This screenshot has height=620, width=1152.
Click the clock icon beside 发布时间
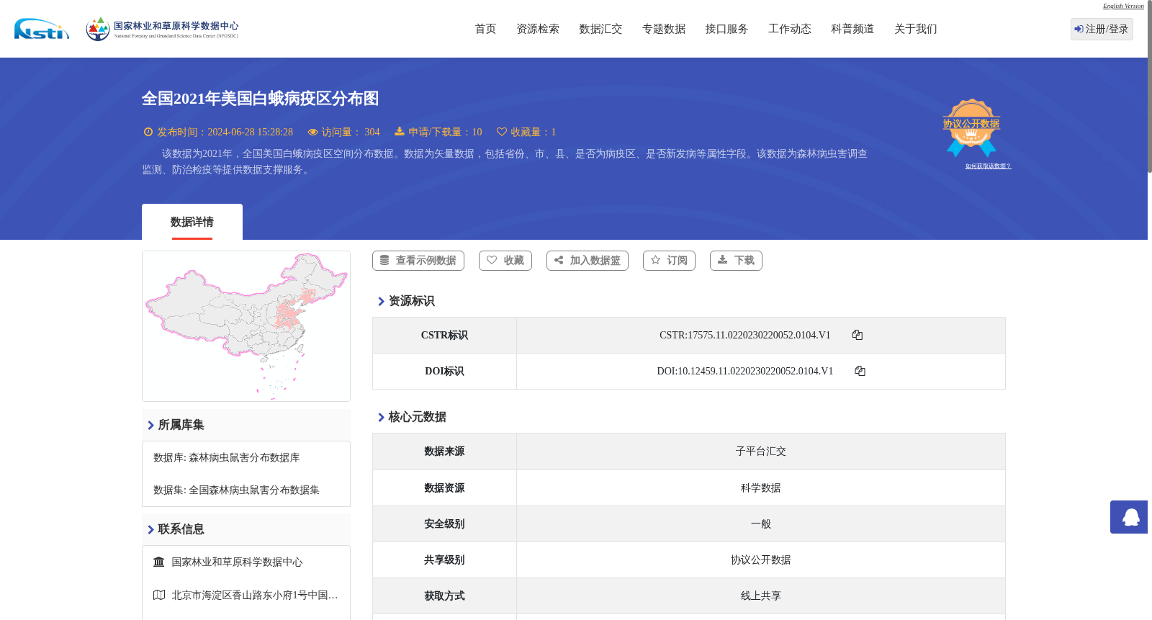pos(148,132)
